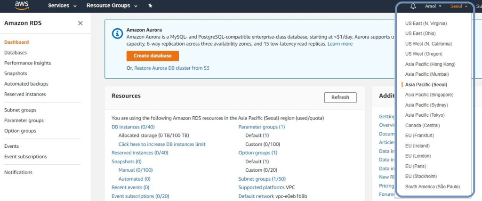Click 'Custom (0/100)' parameter groups text
The width and height of the screenshot is (482, 201).
(263, 144)
